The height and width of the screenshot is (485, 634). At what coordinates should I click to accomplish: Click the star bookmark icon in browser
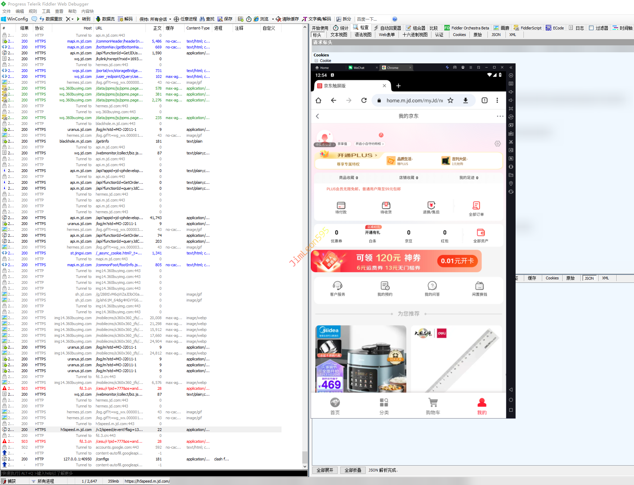tap(450, 100)
